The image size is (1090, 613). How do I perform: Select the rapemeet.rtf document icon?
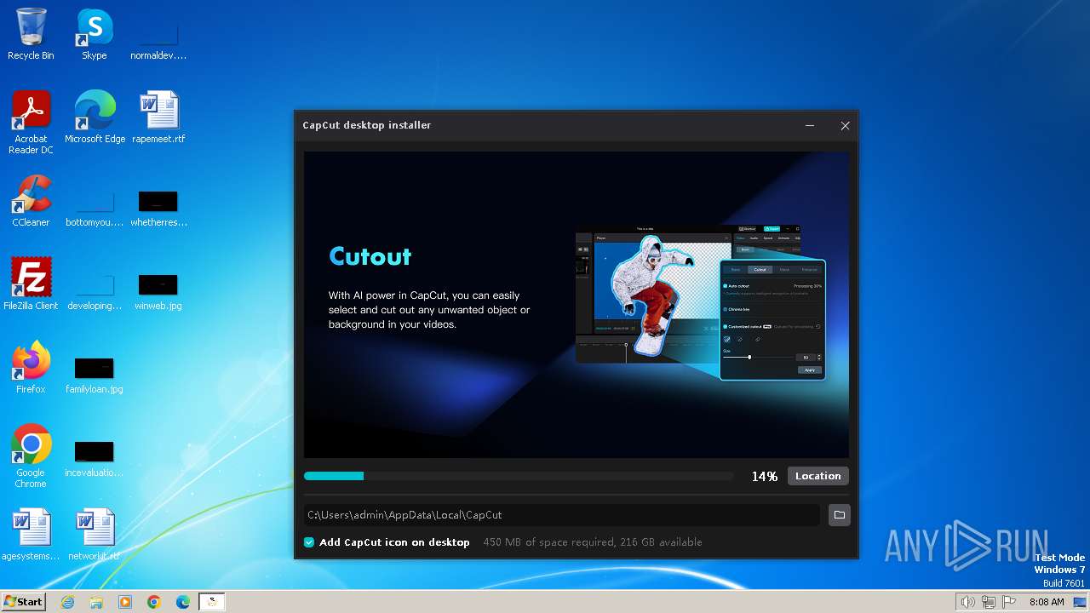158,117
